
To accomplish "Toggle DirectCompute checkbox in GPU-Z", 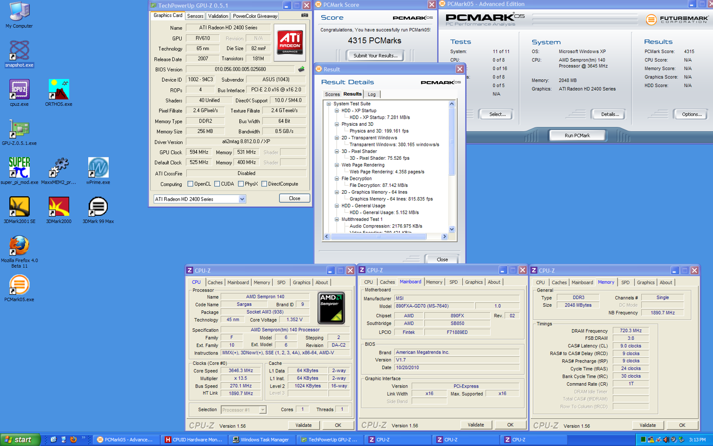I will [x=264, y=184].
